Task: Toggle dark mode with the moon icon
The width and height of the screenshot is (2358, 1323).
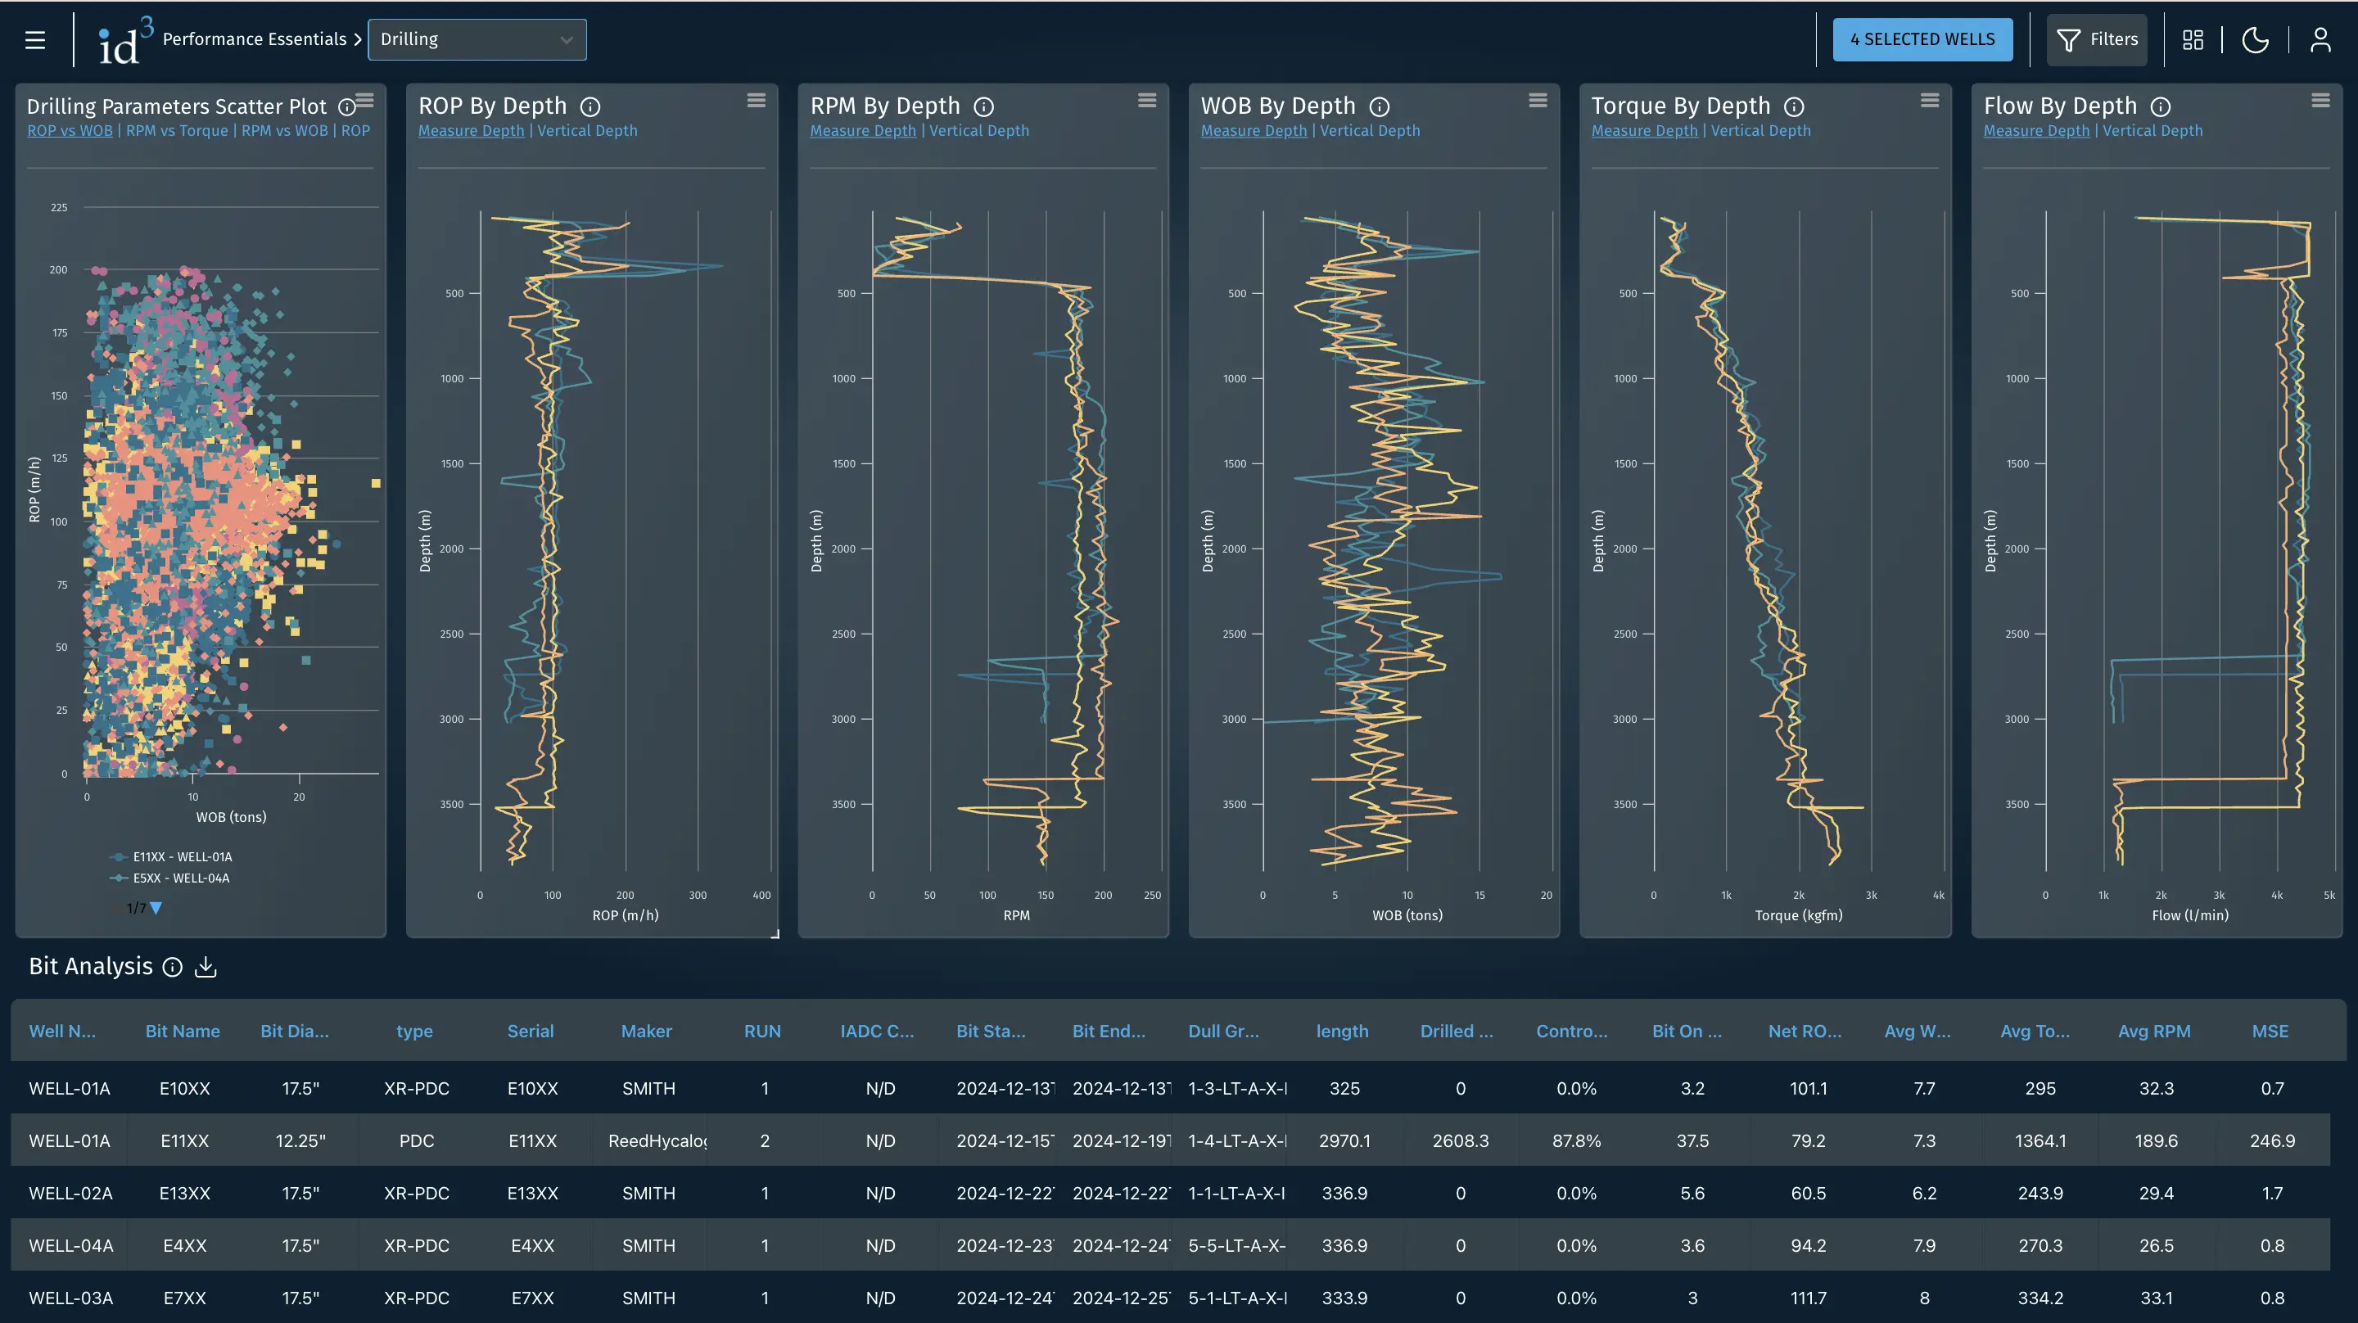Action: point(2256,39)
